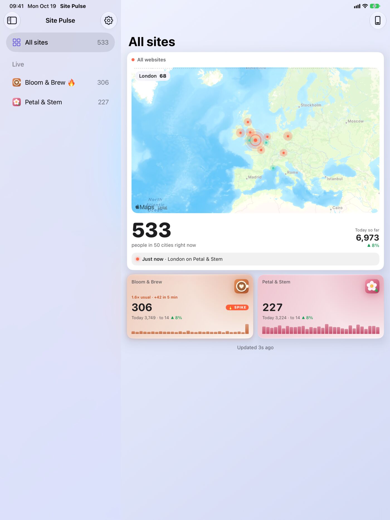Screen dimensions: 390x520
Task: Open the map Legal link
Action: 162,207
